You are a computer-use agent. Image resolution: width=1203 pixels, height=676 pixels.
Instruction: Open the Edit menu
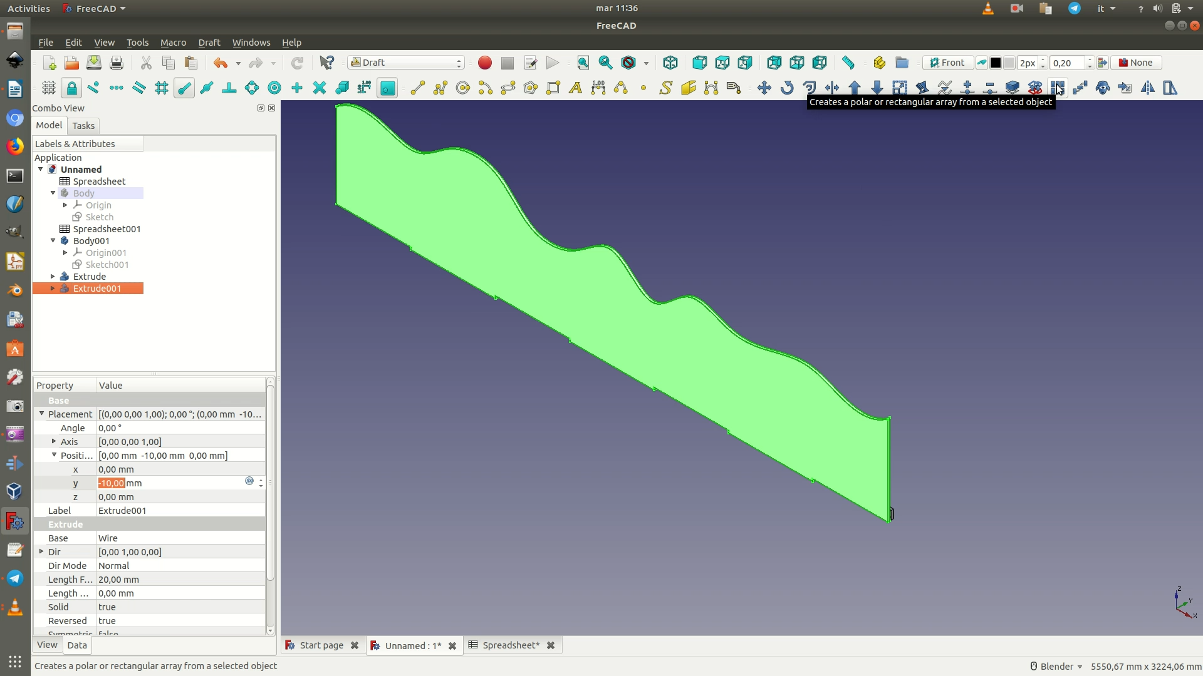coord(73,43)
